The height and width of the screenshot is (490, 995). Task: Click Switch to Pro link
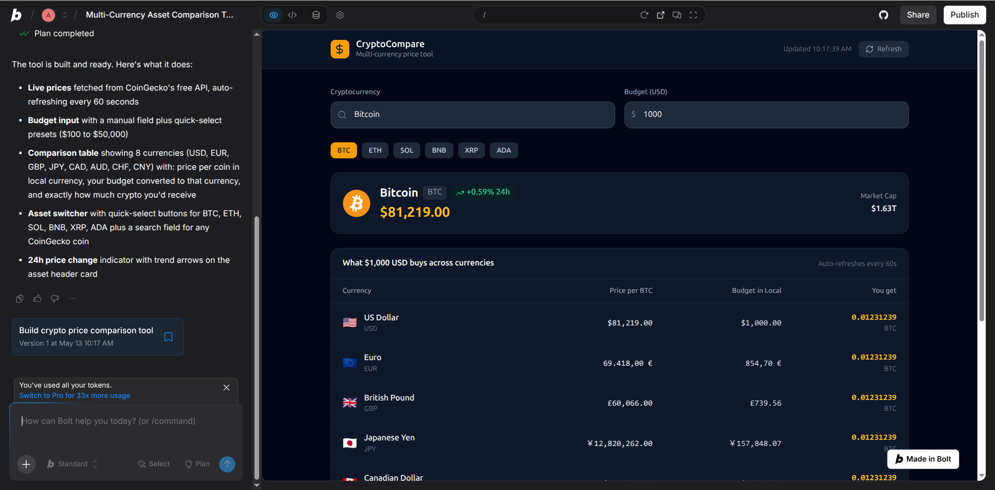[x=75, y=396]
